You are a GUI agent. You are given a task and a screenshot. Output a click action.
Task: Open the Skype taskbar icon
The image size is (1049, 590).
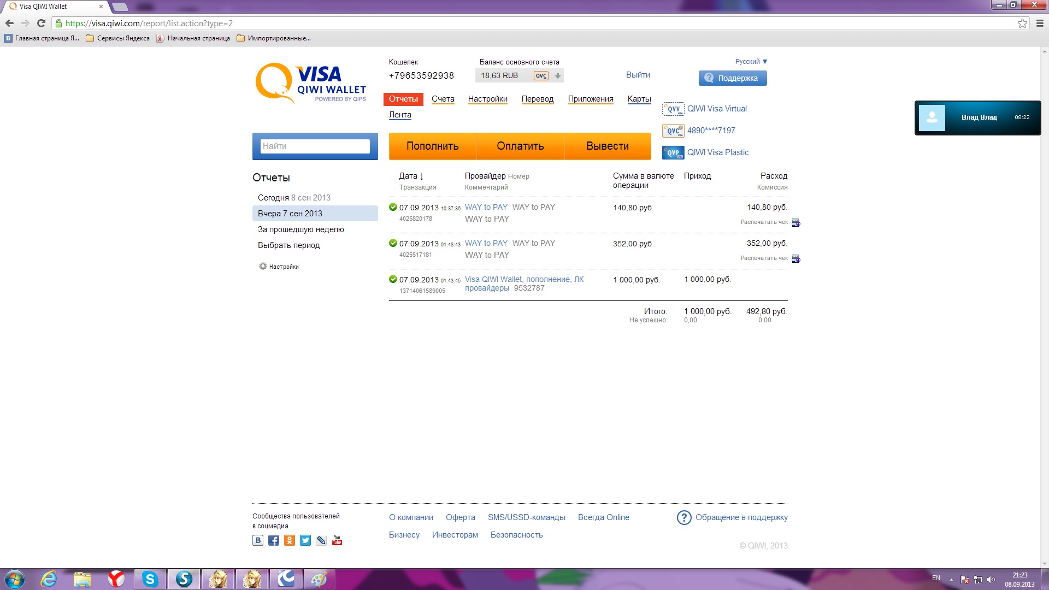(150, 579)
